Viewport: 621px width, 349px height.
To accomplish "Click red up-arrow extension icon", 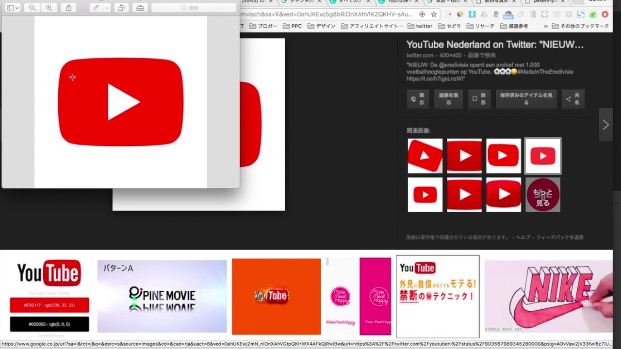I will tap(604, 15).
